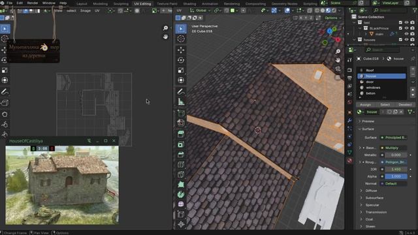Select the Poly Build tool

coord(181,184)
